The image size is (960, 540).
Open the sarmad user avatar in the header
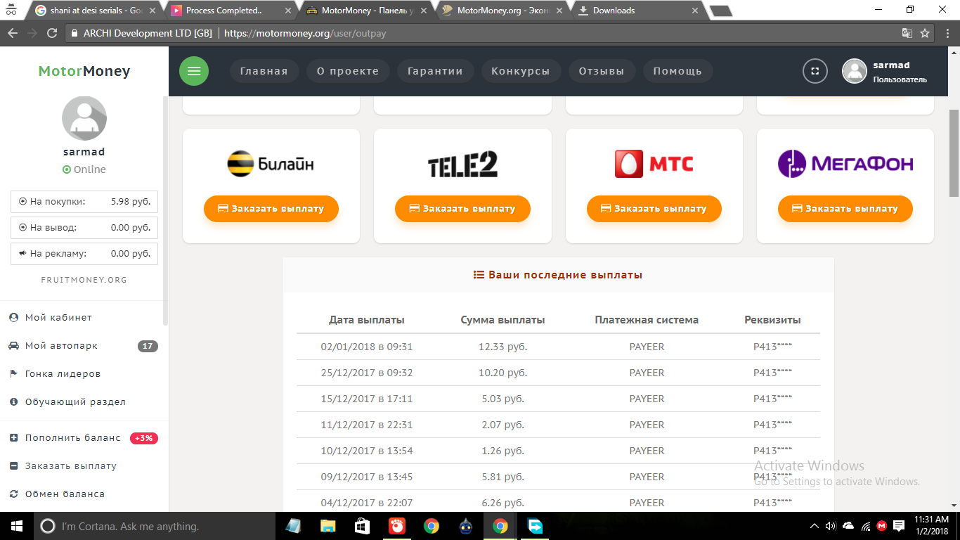tap(855, 71)
